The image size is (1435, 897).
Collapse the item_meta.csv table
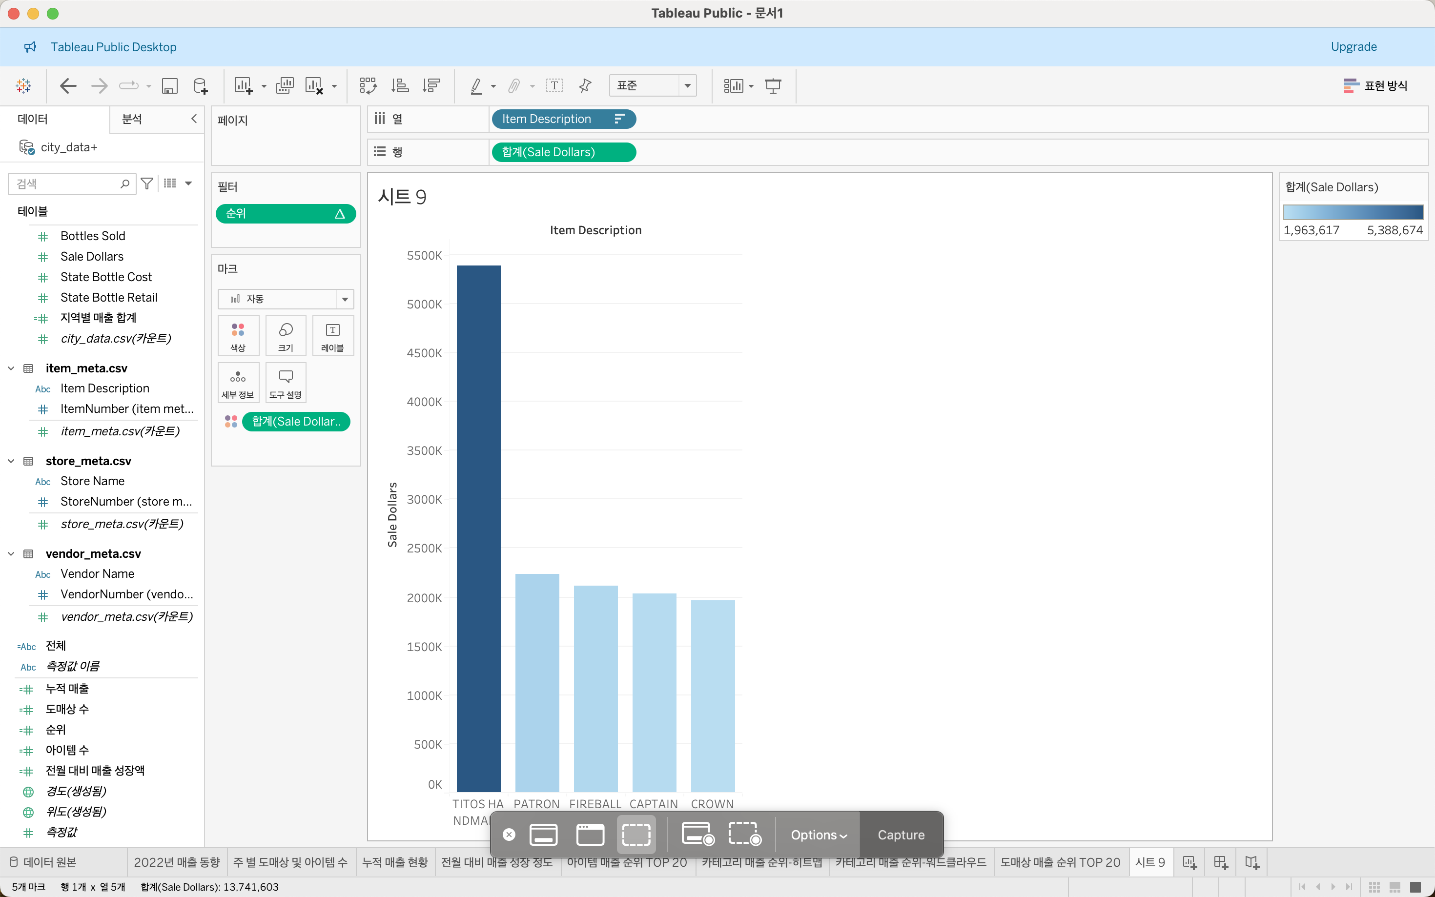(11, 368)
